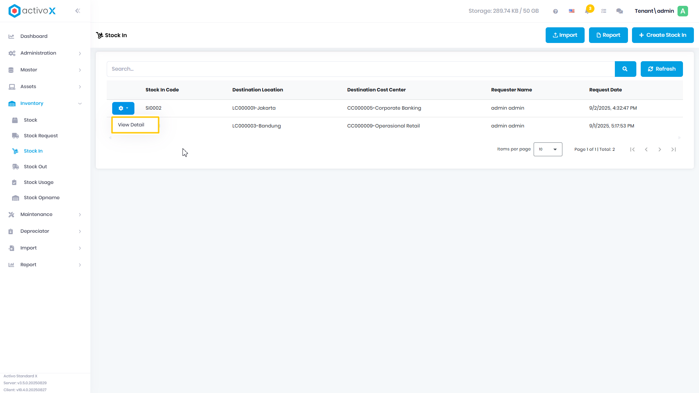Viewport: 699px width, 393px height.
Task: Focus the Search input field
Action: (361, 69)
